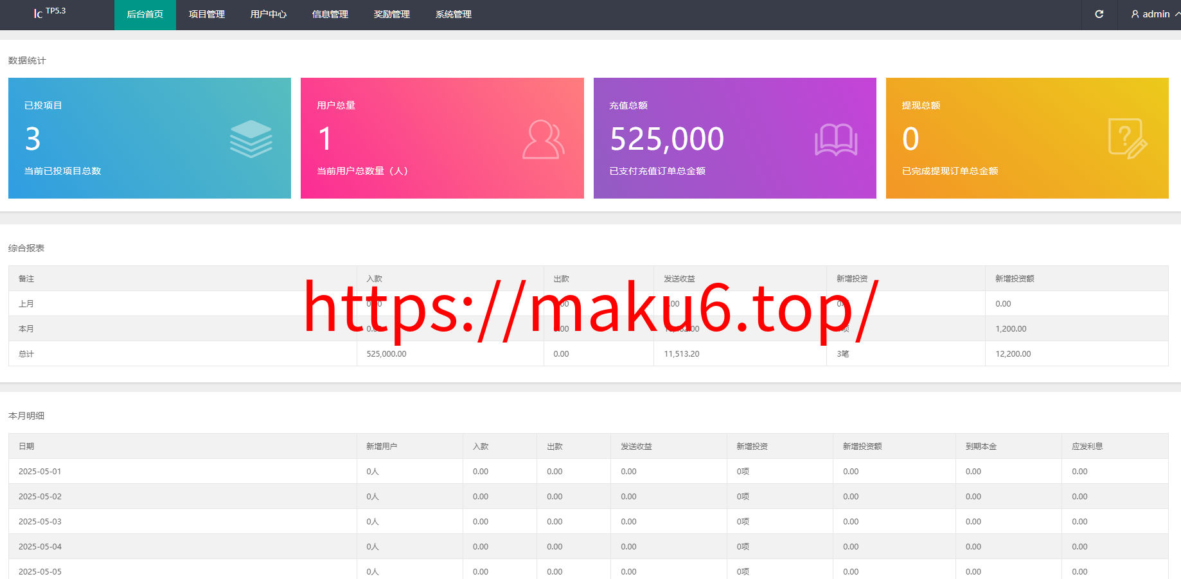
Task: Click the 当前已投项目总数 caption
Action: click(x=63, y=171)
